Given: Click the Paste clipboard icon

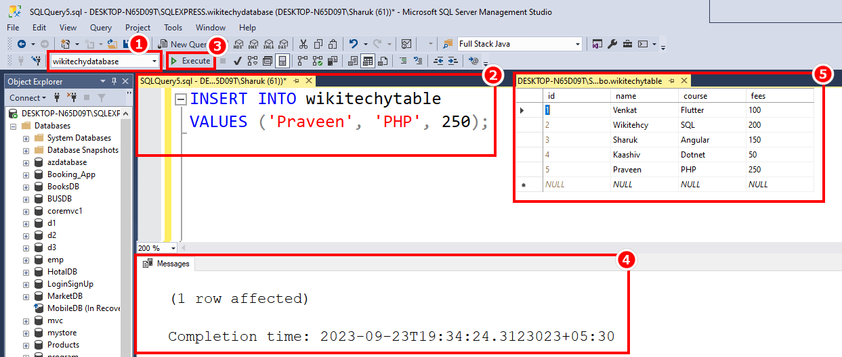Looking at the screenshot, I should (x=333, y=44).
